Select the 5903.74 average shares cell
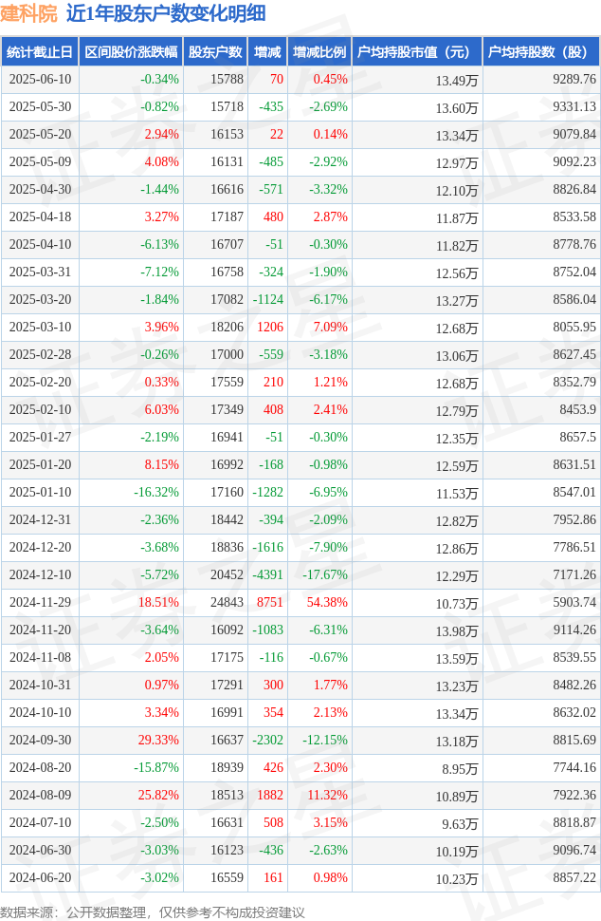The height and width of the screenshot is (921, 601). coord(574,602)
